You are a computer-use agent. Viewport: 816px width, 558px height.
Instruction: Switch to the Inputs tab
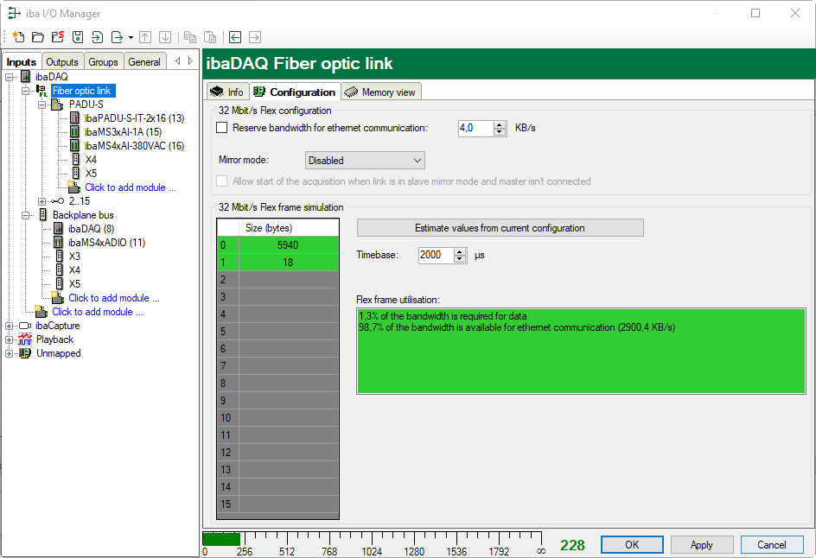click(x=22, y=62)
